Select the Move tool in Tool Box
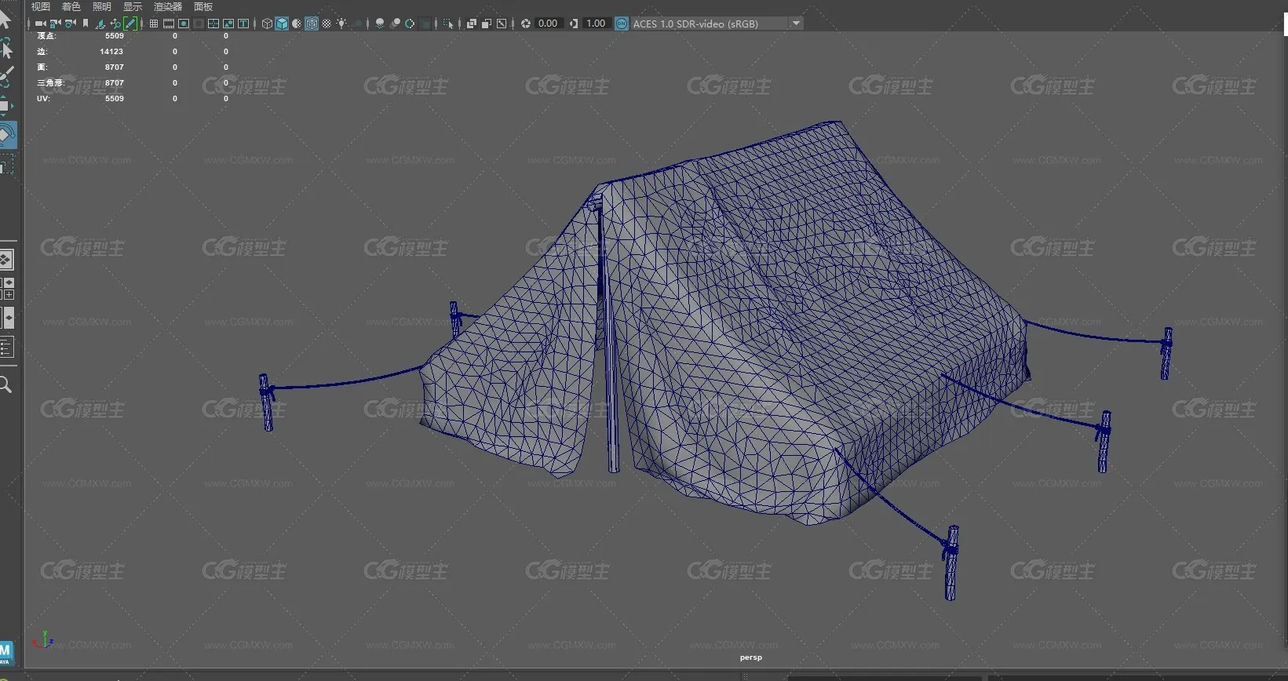This screenshot has width=1288, height=681. click(x=5, y=105)
